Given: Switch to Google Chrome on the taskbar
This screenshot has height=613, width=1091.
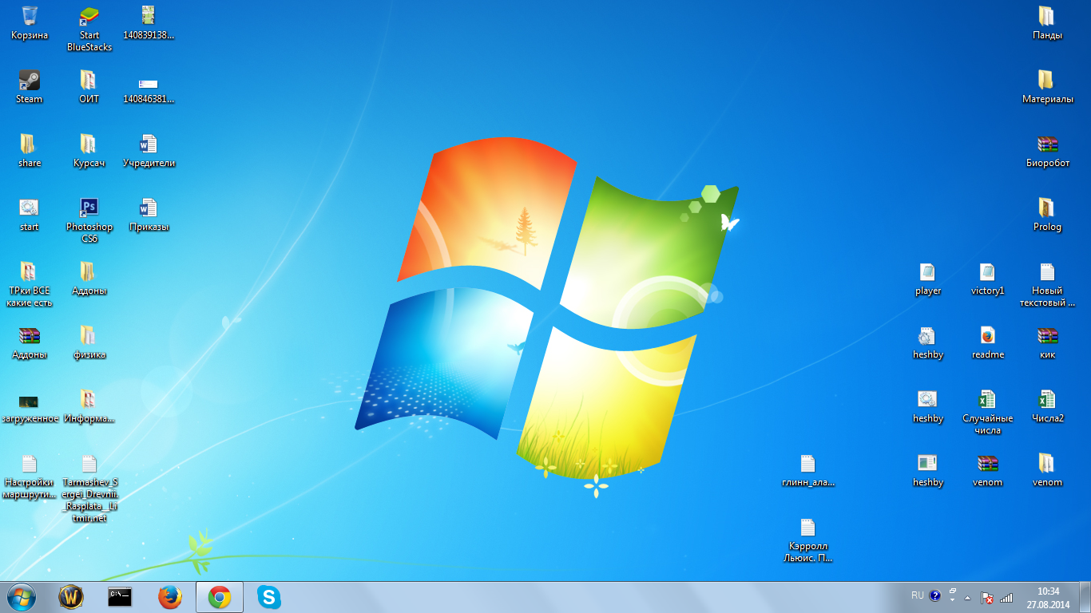Looking at the screenshot, I should click(220, 597).
